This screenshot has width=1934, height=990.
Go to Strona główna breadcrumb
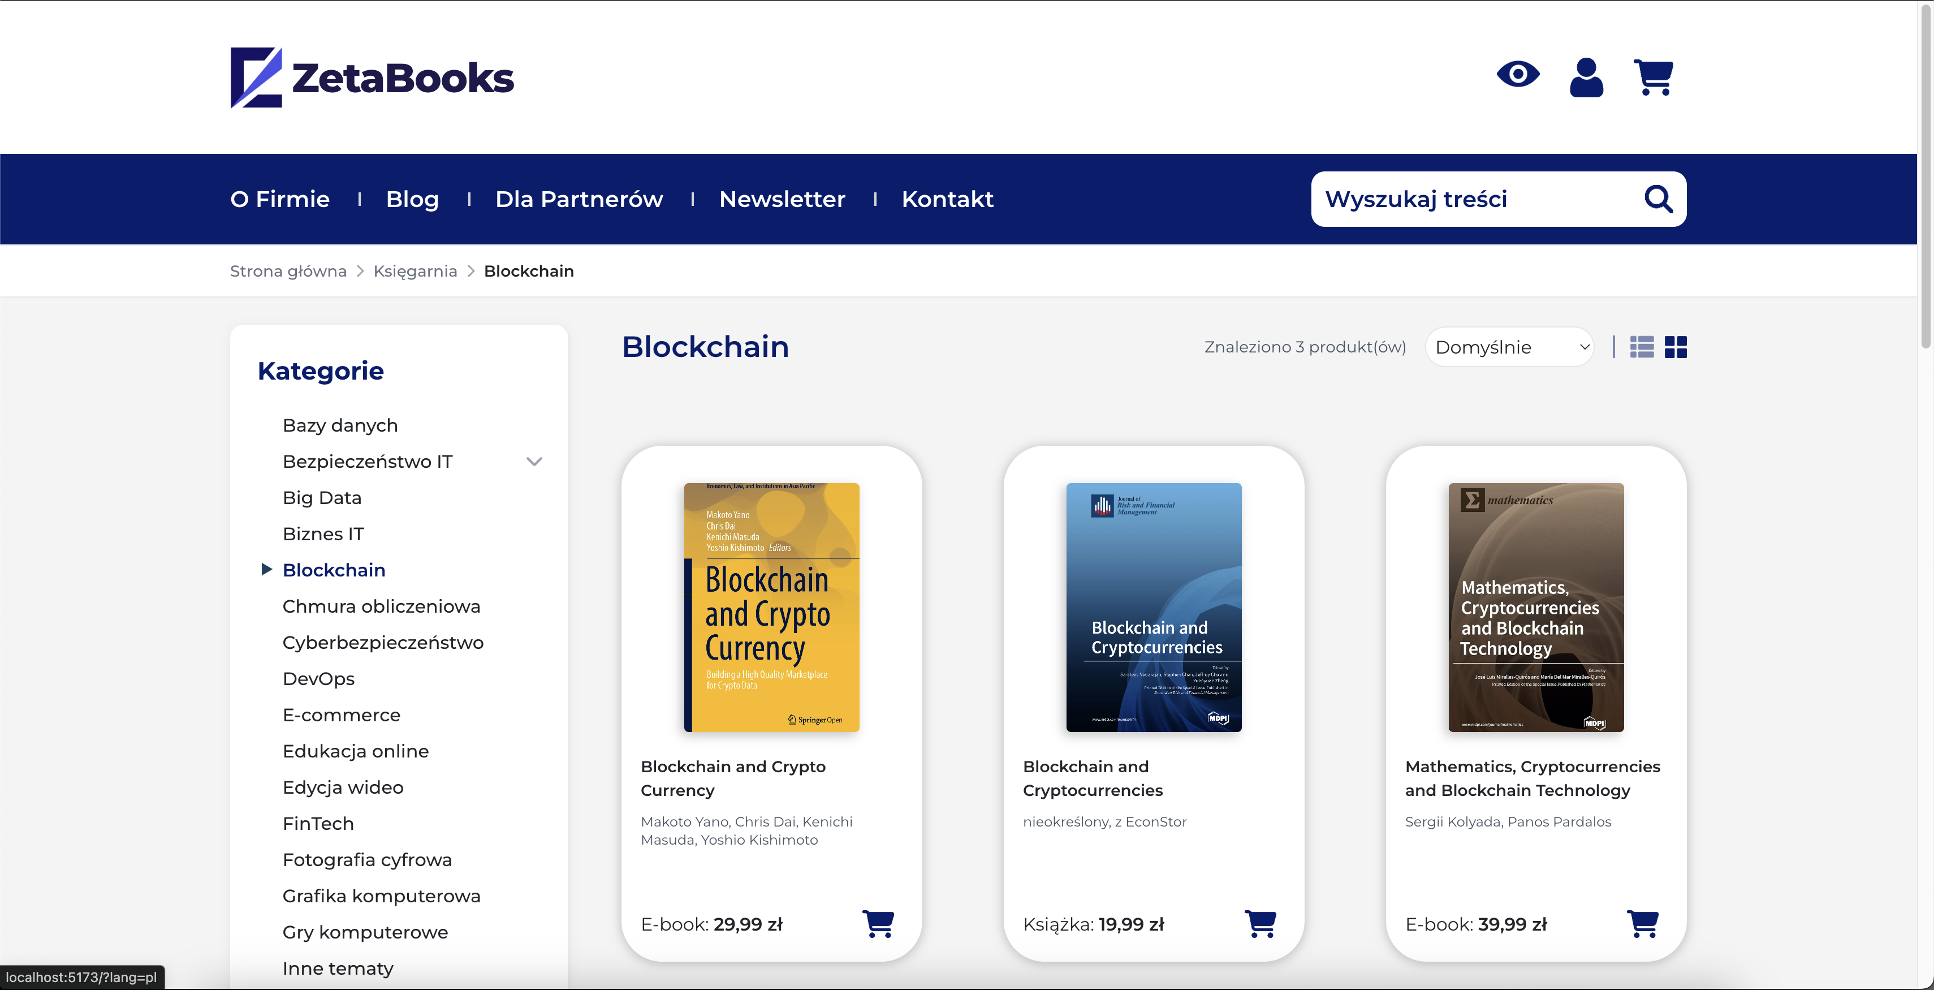click(x=287, y=271)
